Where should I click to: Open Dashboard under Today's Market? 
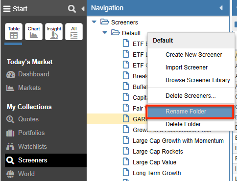point(28,74)
